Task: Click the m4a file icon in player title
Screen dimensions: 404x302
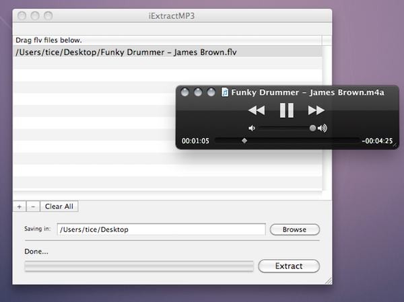Action: (x=224, y=92)
